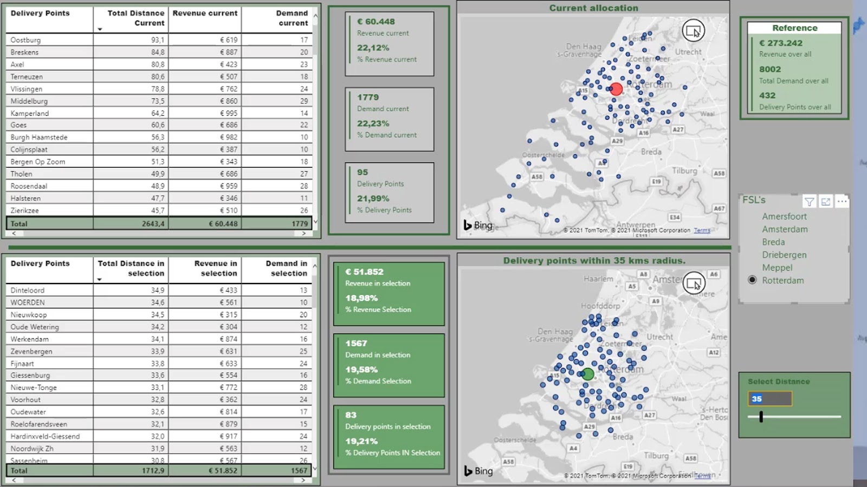The height and width of the screenshot is (487, 867).
Task: Open Terms link on Current allocation map
Action: tap(702, 231)
